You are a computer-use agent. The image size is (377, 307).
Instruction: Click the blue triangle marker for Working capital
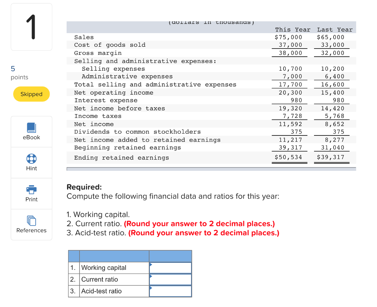tap(151, 265)
